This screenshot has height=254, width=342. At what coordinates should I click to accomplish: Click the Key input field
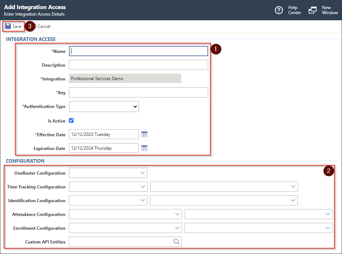pyautogui.click(x=139, y=92)
